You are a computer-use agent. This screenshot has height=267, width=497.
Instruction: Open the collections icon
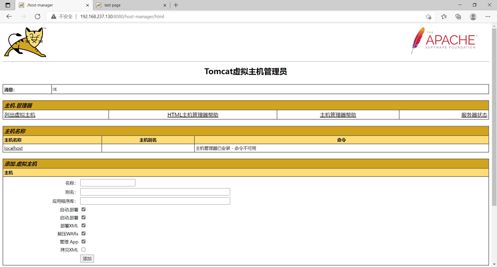[458, 17]
